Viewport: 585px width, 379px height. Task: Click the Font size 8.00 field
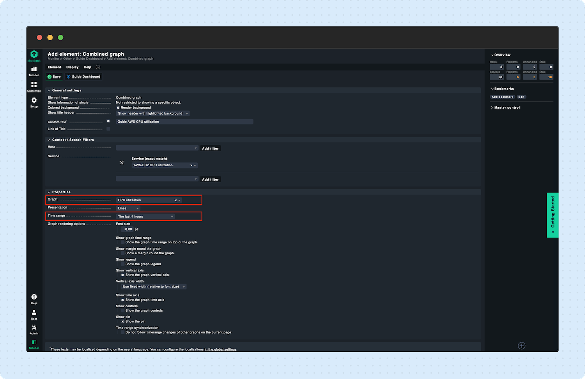point(128,229)
